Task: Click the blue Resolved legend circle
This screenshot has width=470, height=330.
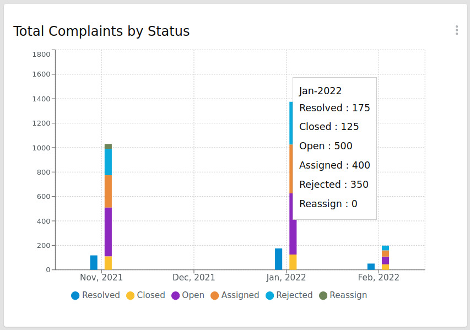Action: pyautogui.click(x=75, y=295)
